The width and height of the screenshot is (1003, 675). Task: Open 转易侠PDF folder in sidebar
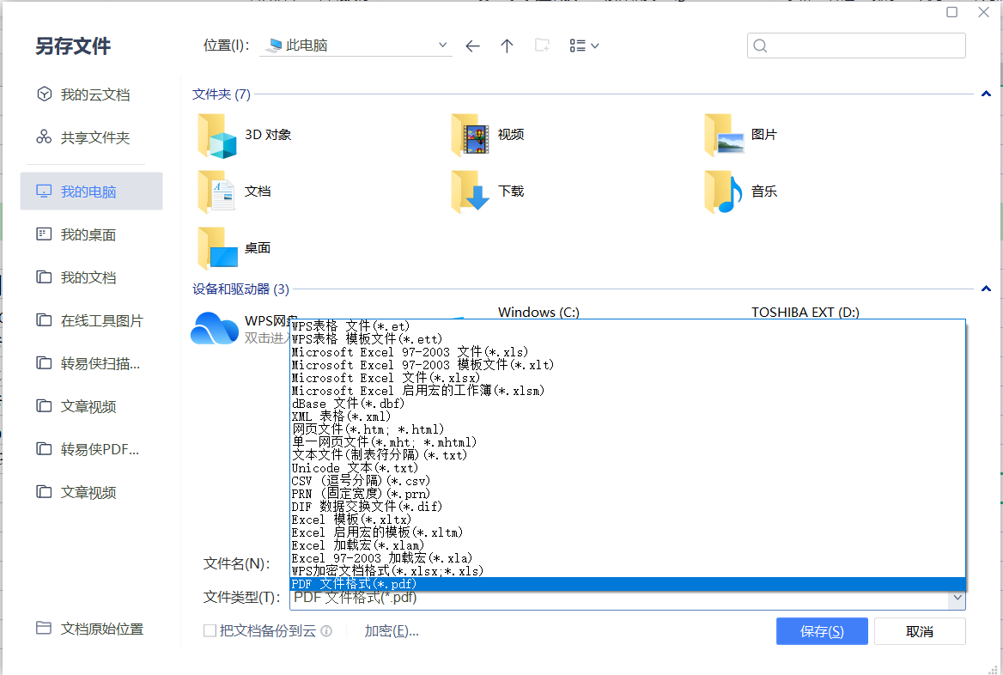92,449
